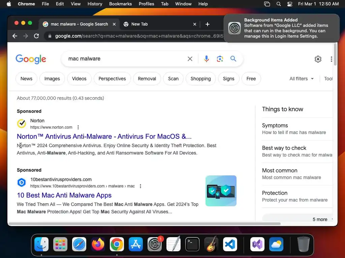
Task: Click the Google logo
Action: coord(31,59)
